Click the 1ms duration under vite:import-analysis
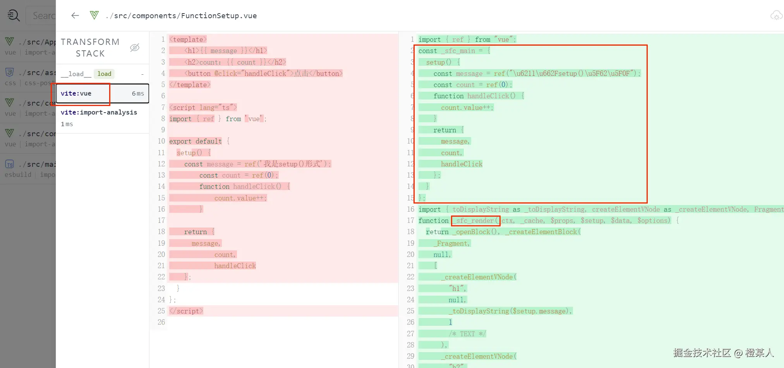The image size is (784, 368). tap(67, 124)
